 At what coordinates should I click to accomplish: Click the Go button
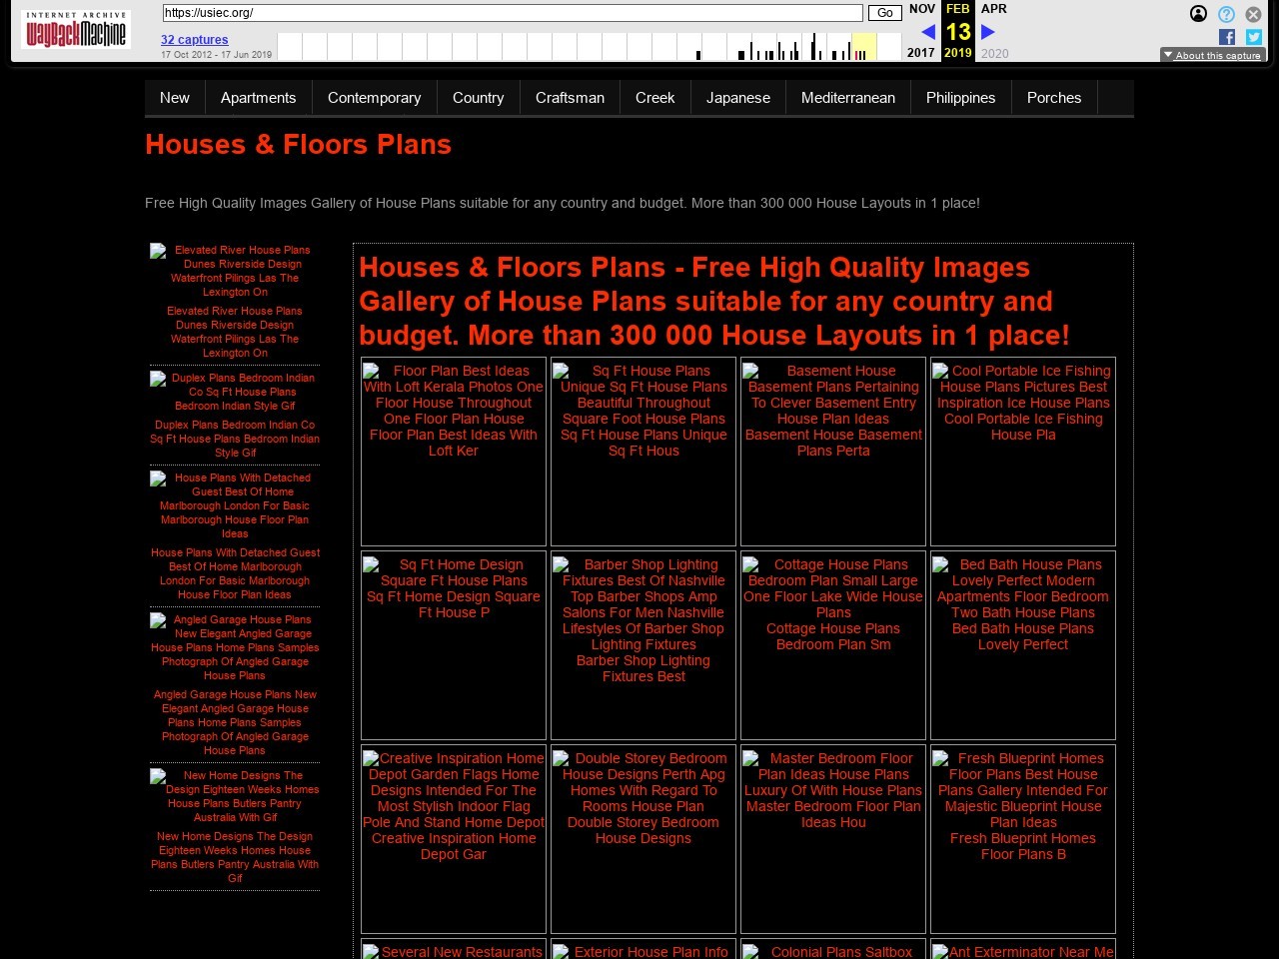[x=884, y=13]
